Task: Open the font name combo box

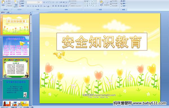Action: [x=32, y=2]
